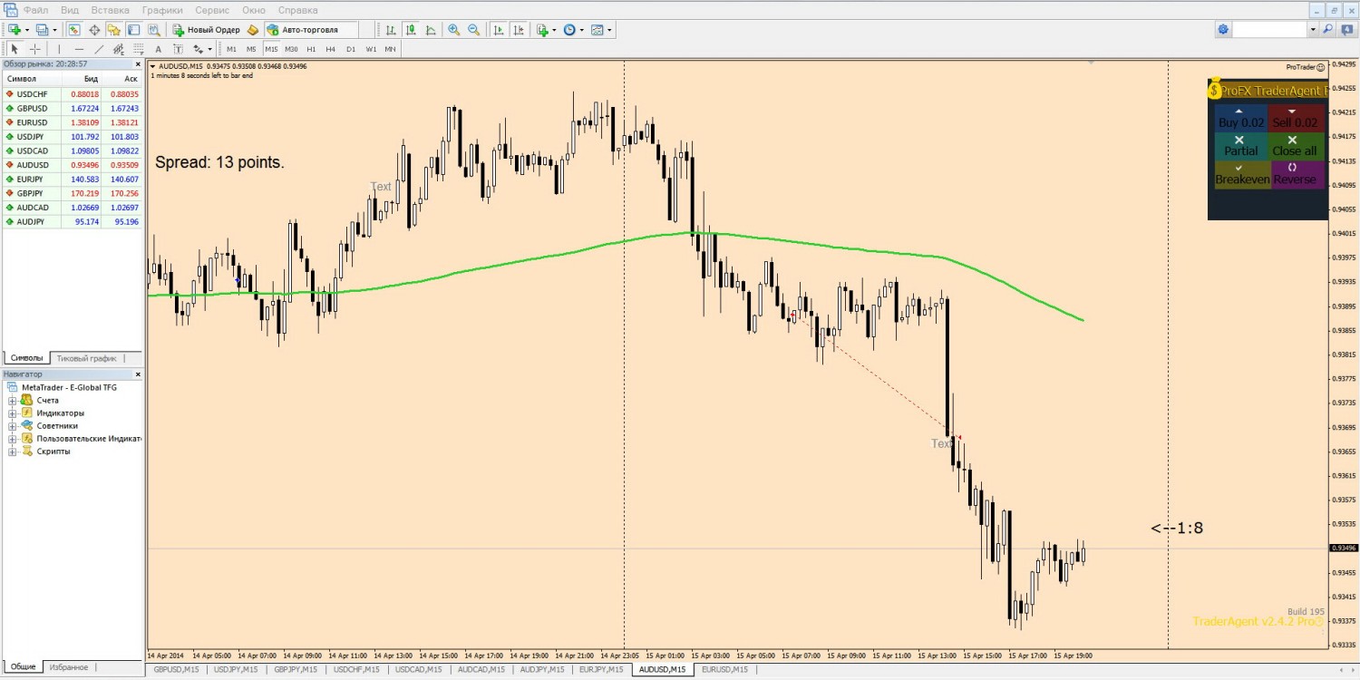The width and height of the screenshot is (1360, 680).
Task: Switch chart to line chart icon
Action: pos(431,30)
